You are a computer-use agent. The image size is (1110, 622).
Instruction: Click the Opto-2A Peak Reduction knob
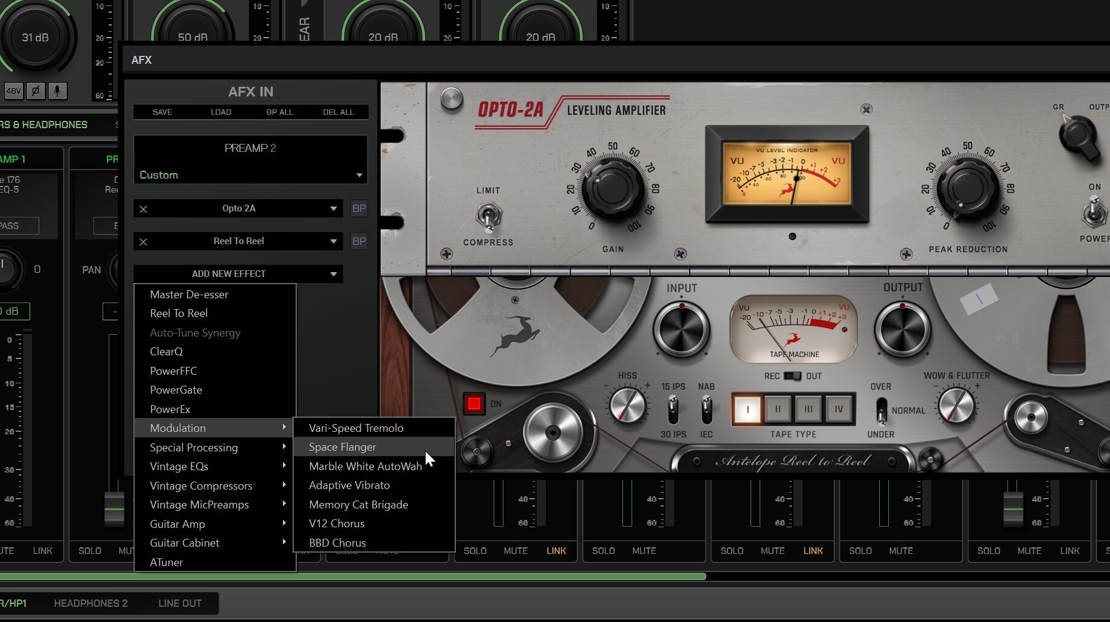967,189
